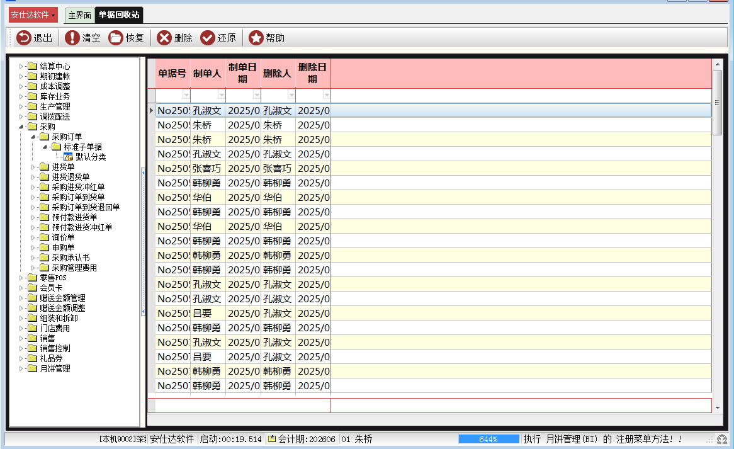Select the 采购管理费用 tree item
Screen dimensions: 734x449
coord(74,268)
